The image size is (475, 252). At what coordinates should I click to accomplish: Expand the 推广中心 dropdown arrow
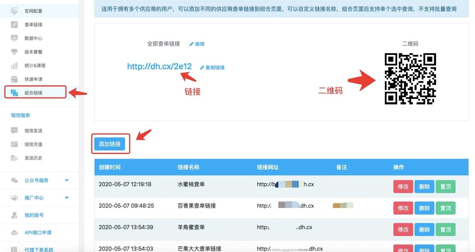pyautogui.click(x=67, y=198)
